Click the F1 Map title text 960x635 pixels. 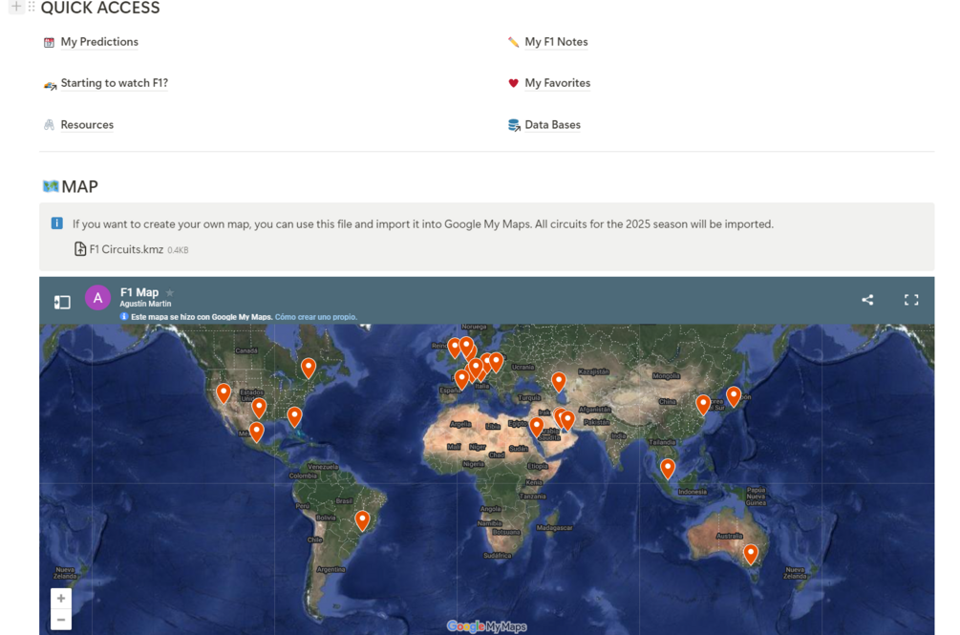pyautogui.click(x=139, y=292)
